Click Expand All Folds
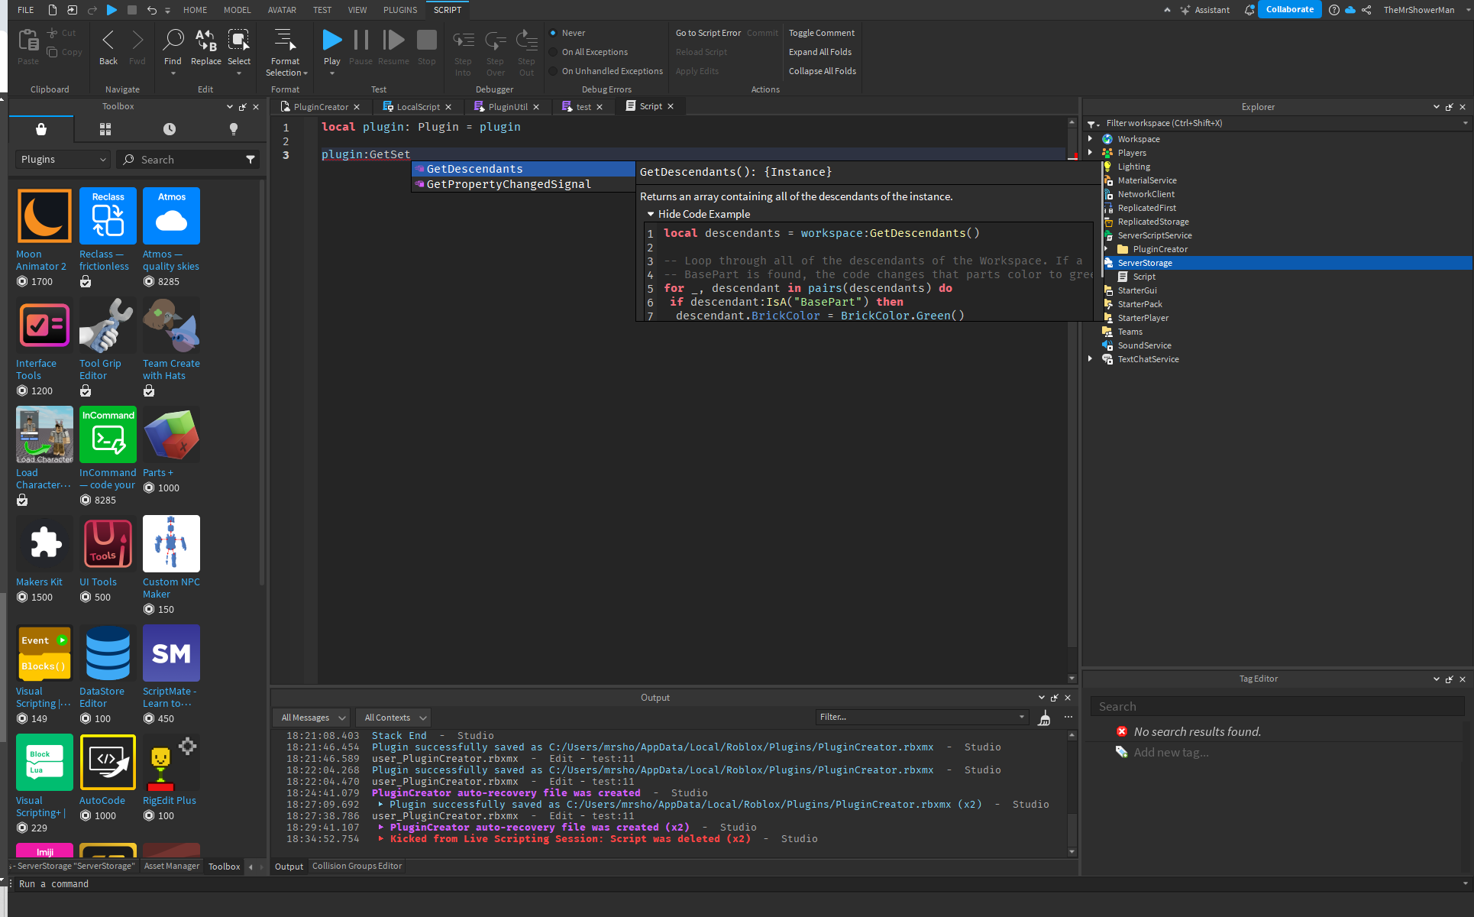 pos(819,52)
